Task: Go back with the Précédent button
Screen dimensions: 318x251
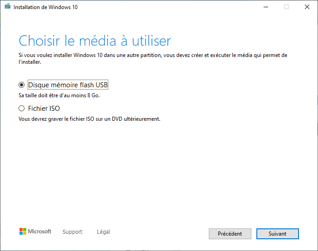Action: 230,234
